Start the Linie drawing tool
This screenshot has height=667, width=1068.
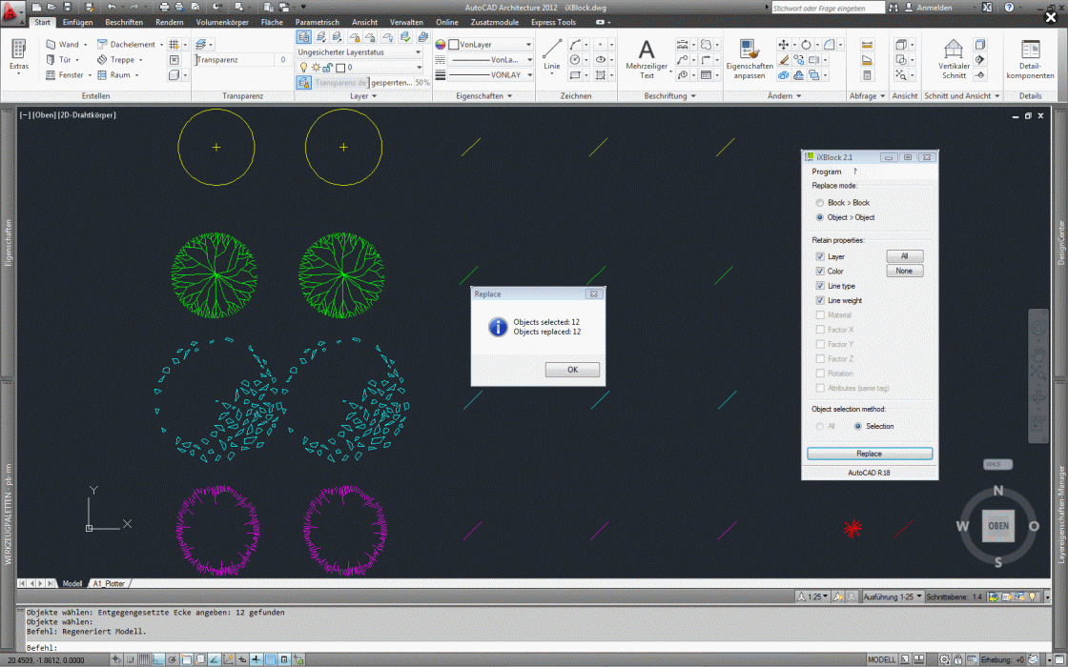(552, 54)
